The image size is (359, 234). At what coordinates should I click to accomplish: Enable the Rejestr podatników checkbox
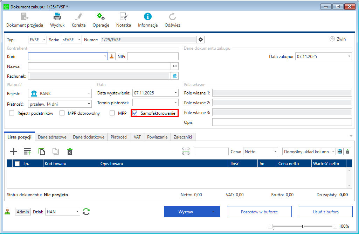pos(12,113)
